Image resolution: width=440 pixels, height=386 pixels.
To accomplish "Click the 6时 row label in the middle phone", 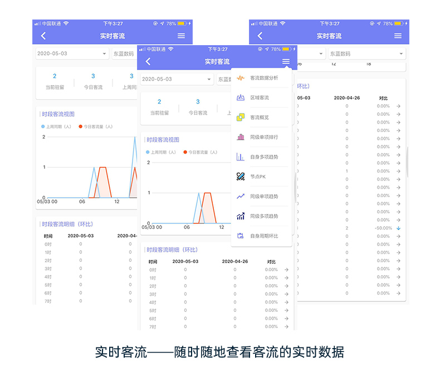I will pyautogui.click(x=153, y=319).
